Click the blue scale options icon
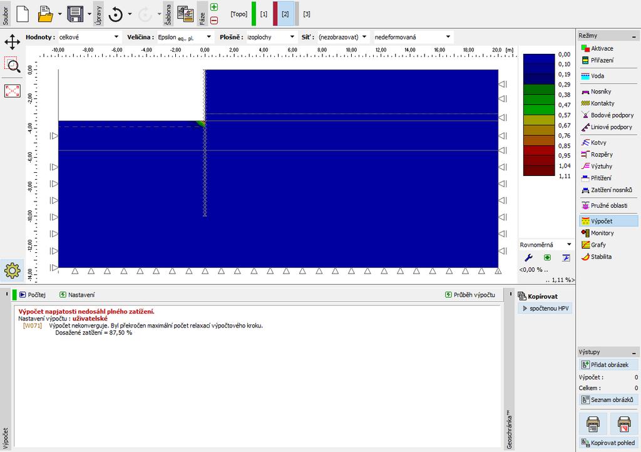This screenshot has width=641, height=452. pos(566,257)
